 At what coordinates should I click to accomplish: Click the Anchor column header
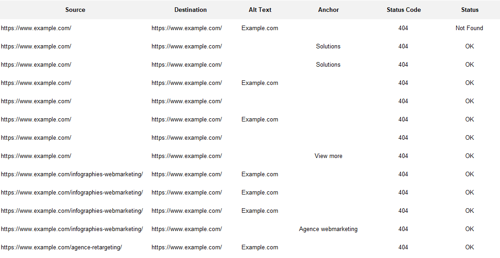[328, 10]
